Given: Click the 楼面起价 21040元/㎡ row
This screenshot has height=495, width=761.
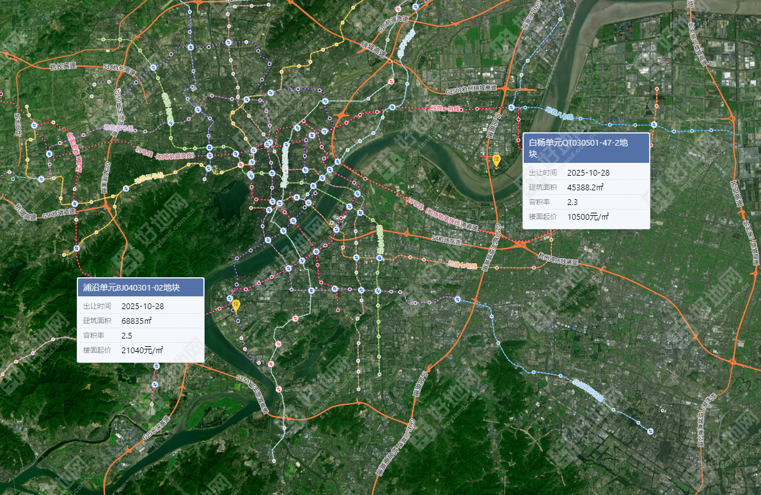Looking at the screenshot, I should [x=140, y=350].
